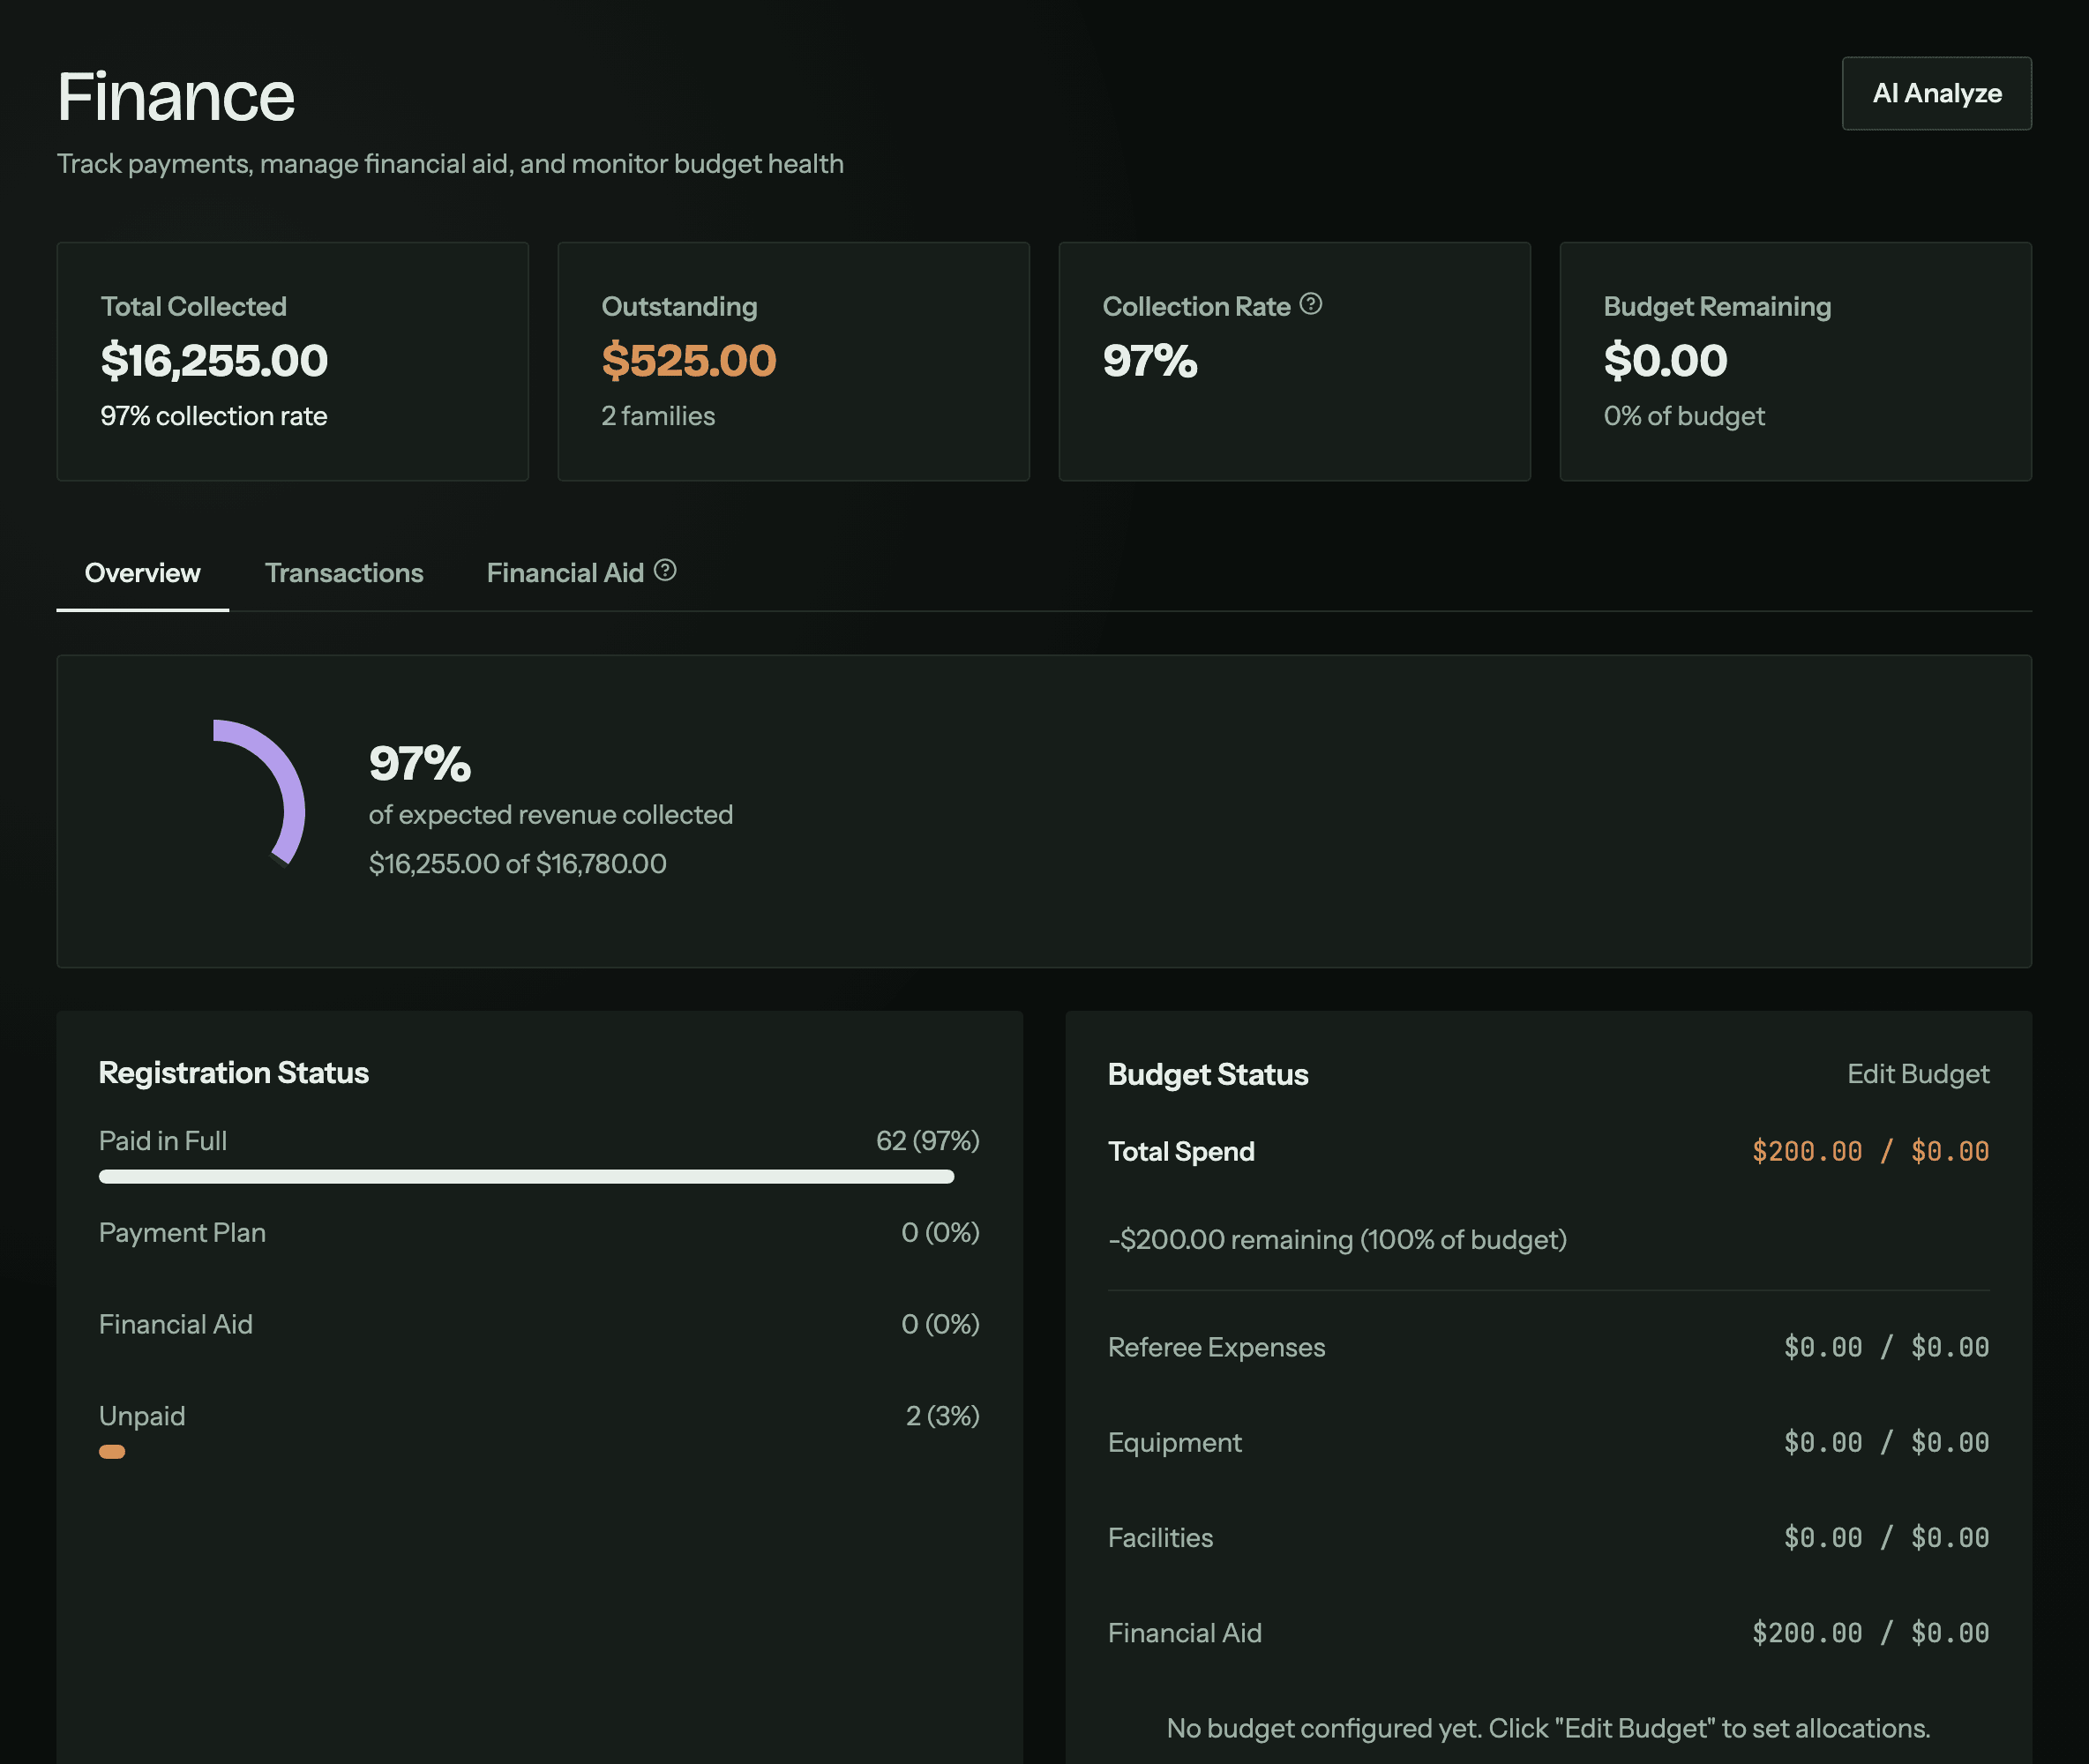Select the Total Collected $16,255.00 value

pos(214,361)
